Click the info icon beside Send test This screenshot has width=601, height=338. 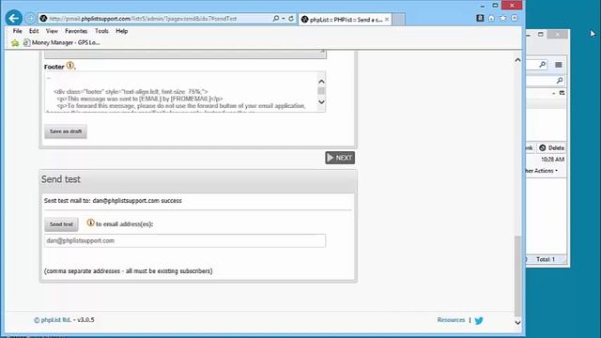(x=90, y=223)
